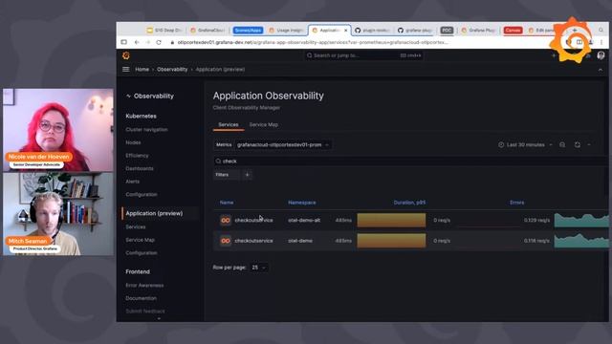The width and height of the screenshot is (612, 344).
Task: Open Alerts in the sidebar
Action: tap(133, 182)
